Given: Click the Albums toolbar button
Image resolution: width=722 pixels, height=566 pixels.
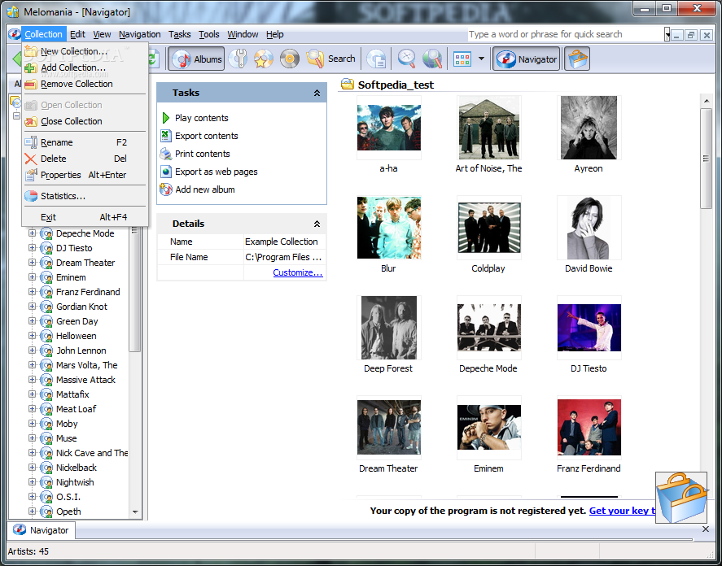Looking at the screenshot, I should point(196,59).
